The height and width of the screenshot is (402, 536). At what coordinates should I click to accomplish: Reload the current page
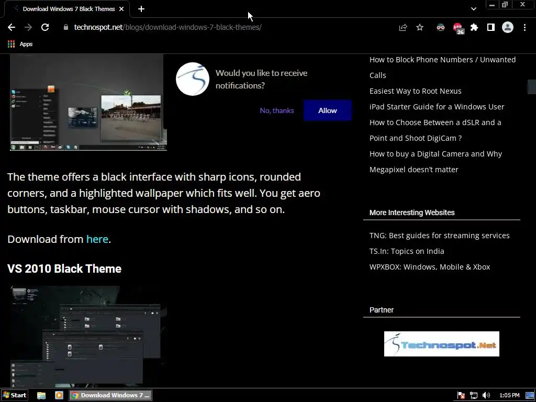(x=45, y=27)
